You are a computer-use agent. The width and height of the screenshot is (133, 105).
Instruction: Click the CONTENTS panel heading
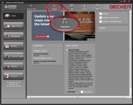(x=38, y=46)
